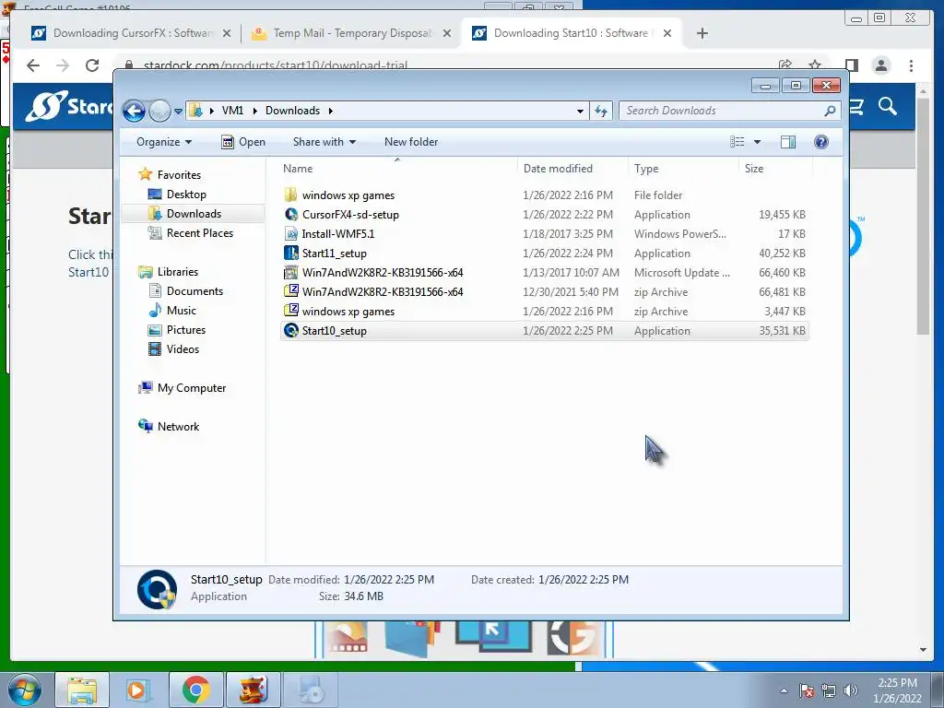Screen dimensions: 944x708
Task: Click the Open toolbar button
Action: pyautogui.click(x=243, y=142)
